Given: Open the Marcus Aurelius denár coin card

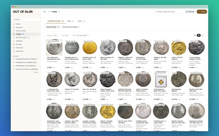Looking at the screenshot, I should pos(108,54).
